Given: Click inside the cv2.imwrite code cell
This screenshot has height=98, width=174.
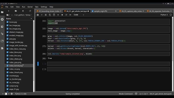Looking at the screenshot, I should click(108, 54).
